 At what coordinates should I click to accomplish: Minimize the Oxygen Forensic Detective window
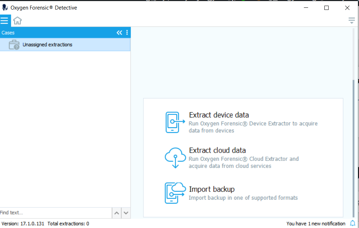click(x=306, y=8)
